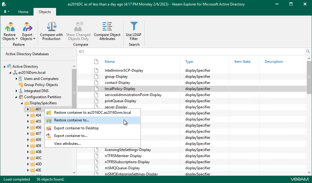This screenshot has height=183, width=312.
Task: Open the Export Objects ribbon button
Action: [x=28, y=31]
